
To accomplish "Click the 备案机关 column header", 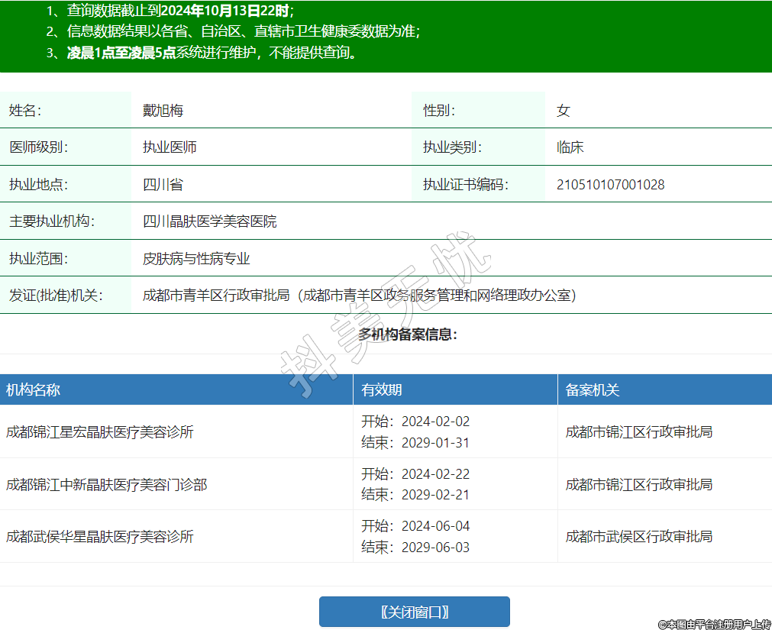I will pyautogui.click(x=593, y=390).
